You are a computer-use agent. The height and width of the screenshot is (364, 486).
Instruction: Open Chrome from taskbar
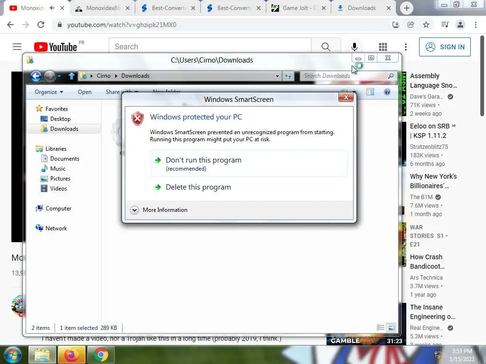pos(101,355)
